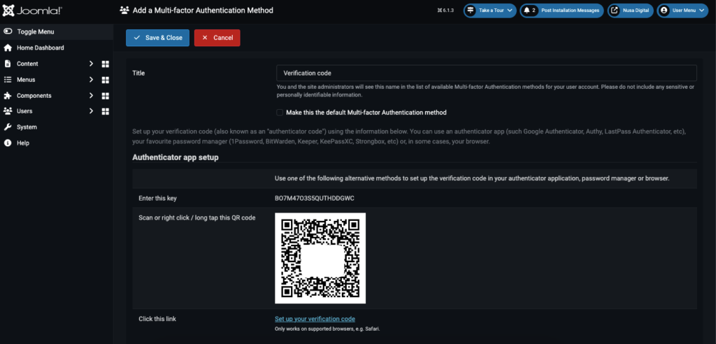Select the Users menu item

(x=24, y=110)
